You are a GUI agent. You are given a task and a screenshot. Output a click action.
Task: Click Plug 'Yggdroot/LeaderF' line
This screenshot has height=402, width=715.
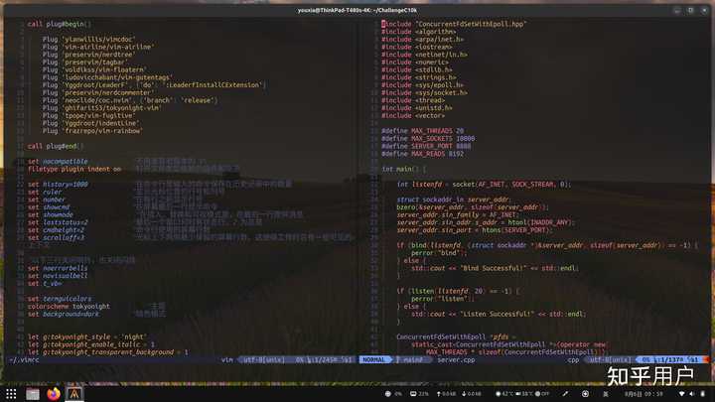(x=154, y=84)
